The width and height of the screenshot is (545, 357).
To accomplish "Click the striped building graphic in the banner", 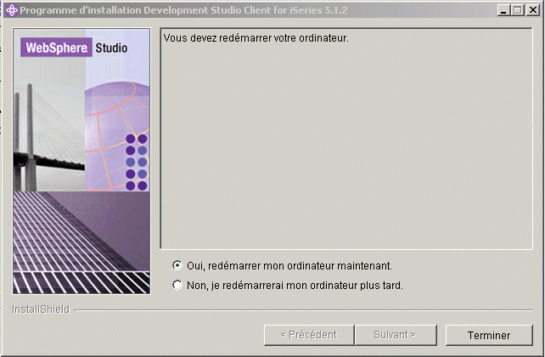I will (x=81, y=242).
